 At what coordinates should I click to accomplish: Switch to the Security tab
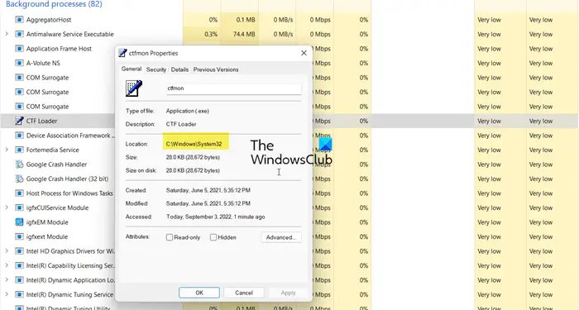pos(156,69)
